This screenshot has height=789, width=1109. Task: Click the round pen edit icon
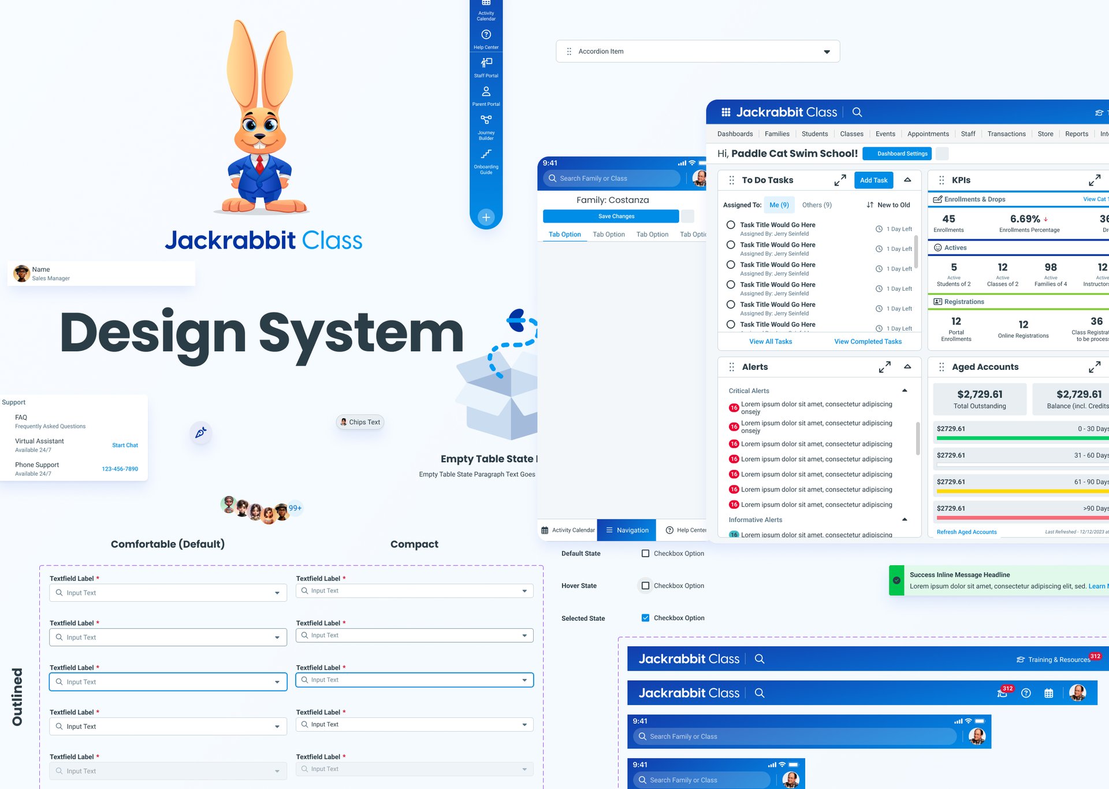coord(200,433)
